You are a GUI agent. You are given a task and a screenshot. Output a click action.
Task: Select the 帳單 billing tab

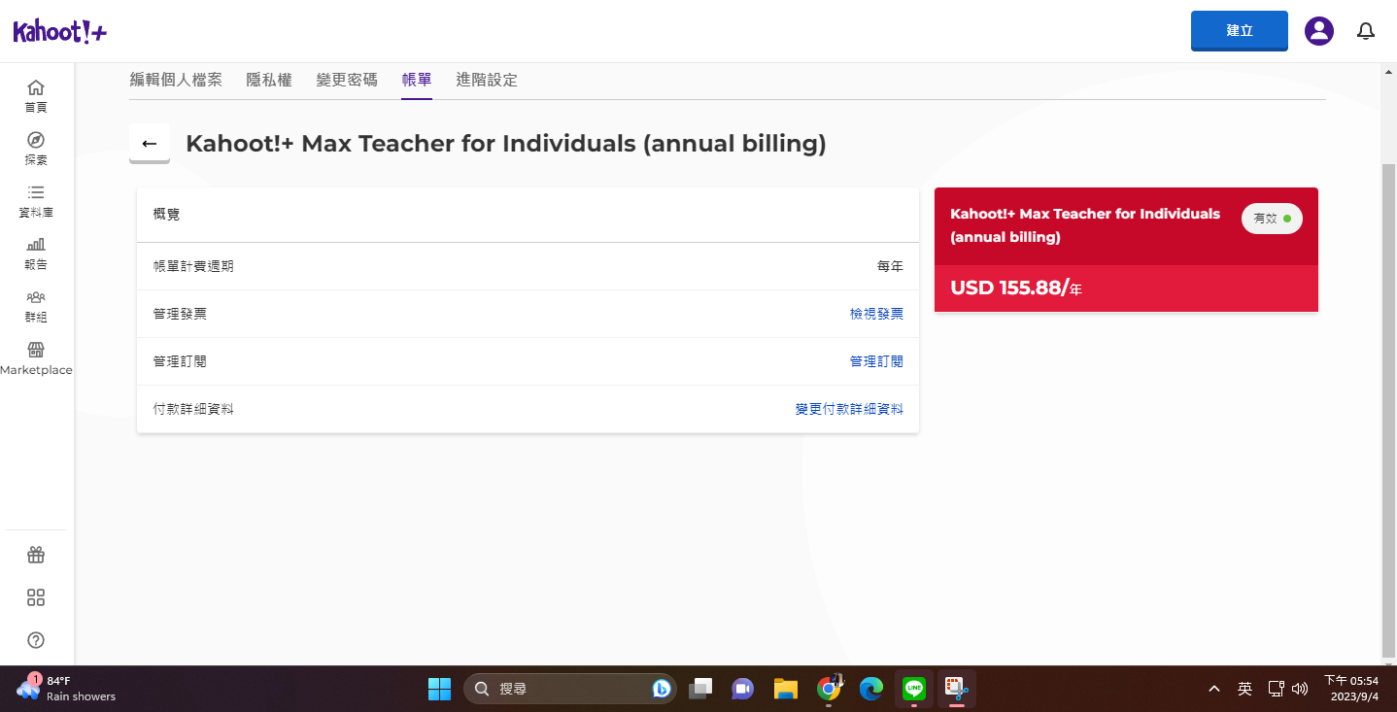point(417,80)
